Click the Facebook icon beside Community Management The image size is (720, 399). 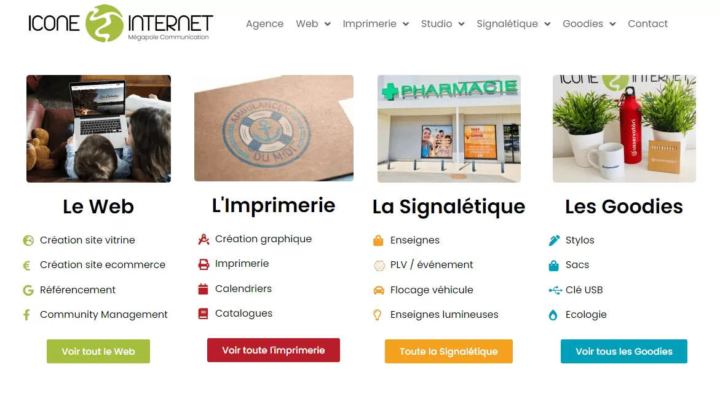coord(26,315)
